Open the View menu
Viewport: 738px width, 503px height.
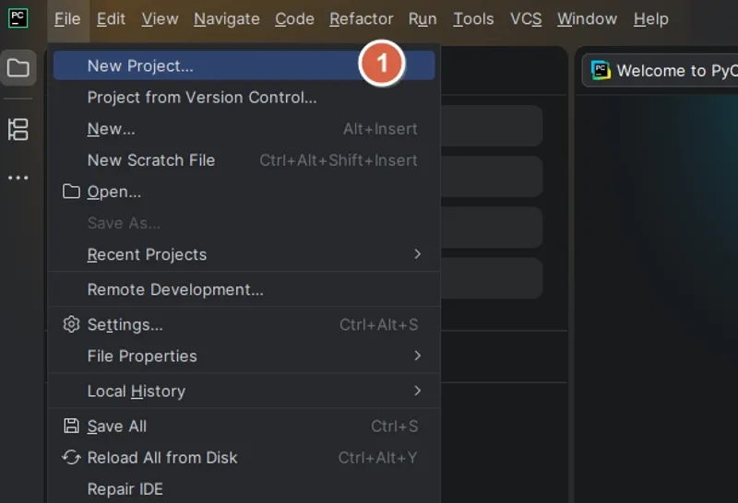click(x=160, y=18)
